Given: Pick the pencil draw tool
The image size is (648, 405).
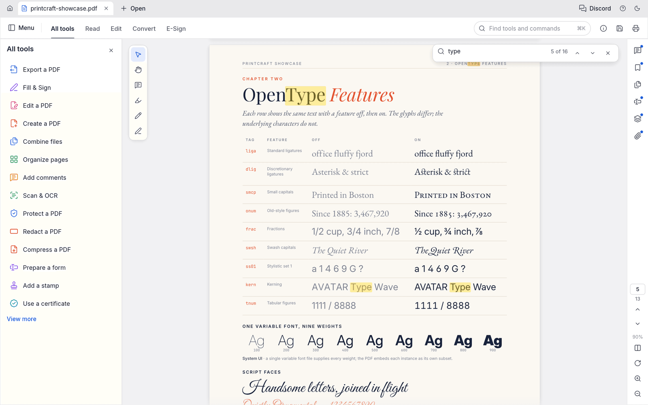Looking at the screenshot, I should click(x=138, y=116).
